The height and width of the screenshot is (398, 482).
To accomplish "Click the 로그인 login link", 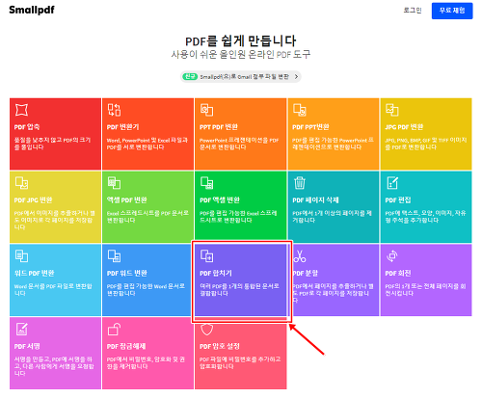I will point(413,11).
